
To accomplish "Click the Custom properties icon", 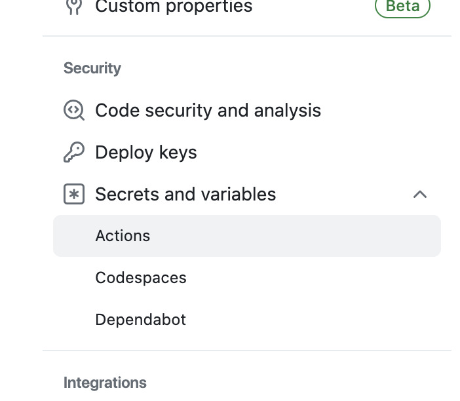I will (74, 7).
